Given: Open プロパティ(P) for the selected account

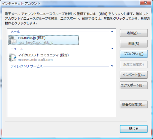Looking at the screenshot, I should (134, 54).
